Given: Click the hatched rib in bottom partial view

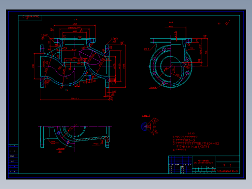Looking at the screenshot, I should pyautogui.click(x=92, y=139).
